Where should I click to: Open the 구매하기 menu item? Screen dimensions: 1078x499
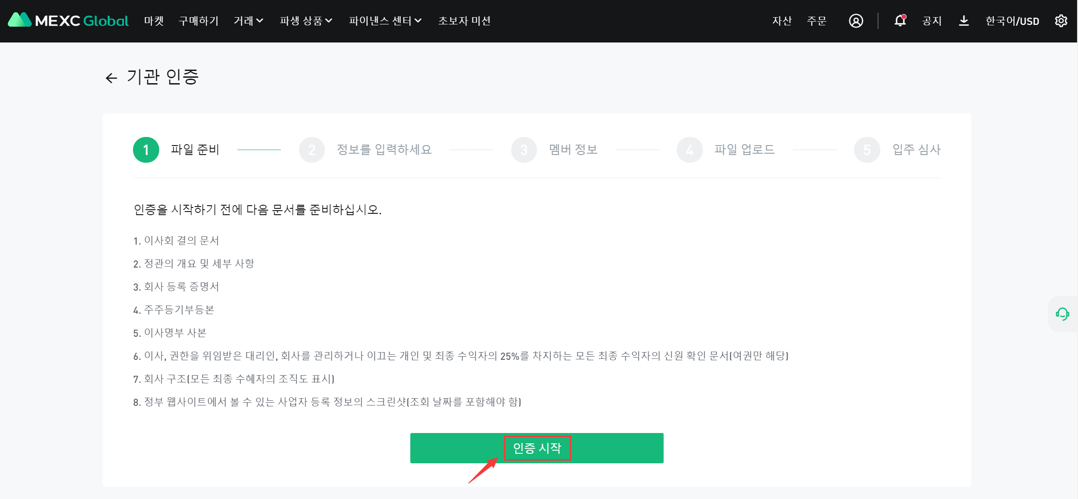click(x=199, y=21)
